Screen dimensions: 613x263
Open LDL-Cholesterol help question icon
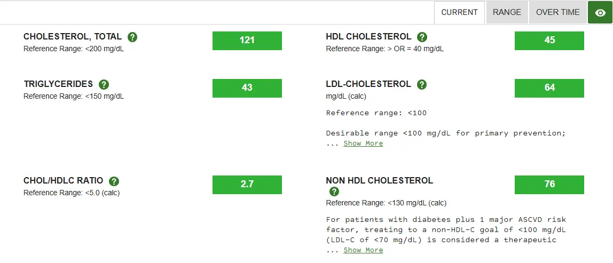[x=422, y=85]
